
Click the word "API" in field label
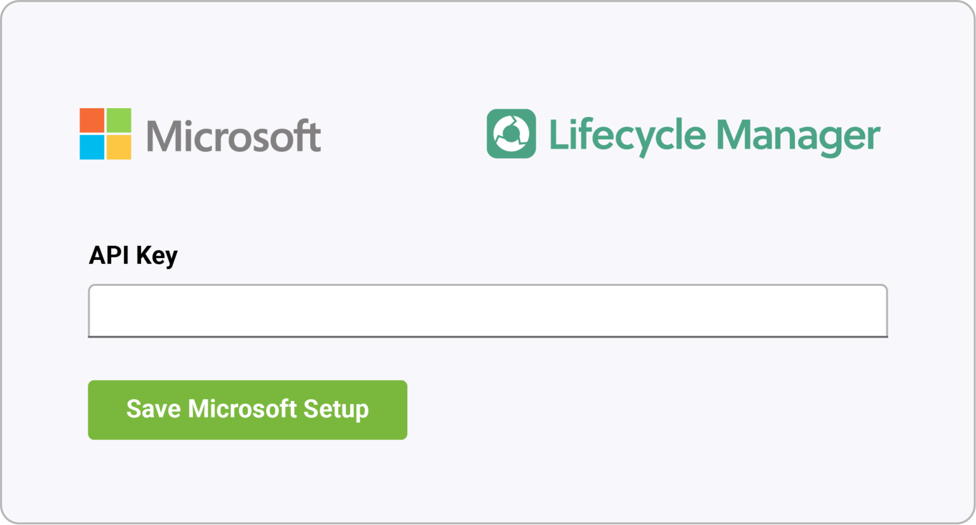coord(109,256)
